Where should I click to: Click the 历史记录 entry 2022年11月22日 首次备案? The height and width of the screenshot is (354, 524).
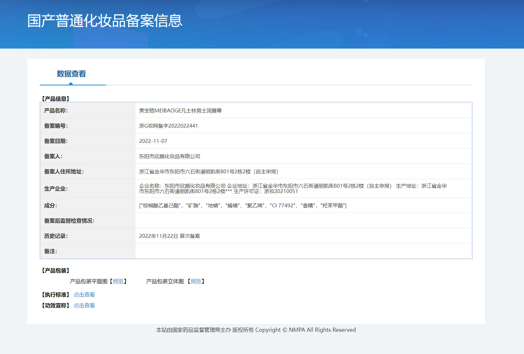170,236
